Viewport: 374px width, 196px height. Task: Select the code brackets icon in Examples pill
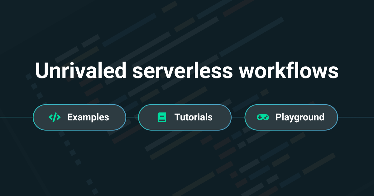tap(54, 117)
